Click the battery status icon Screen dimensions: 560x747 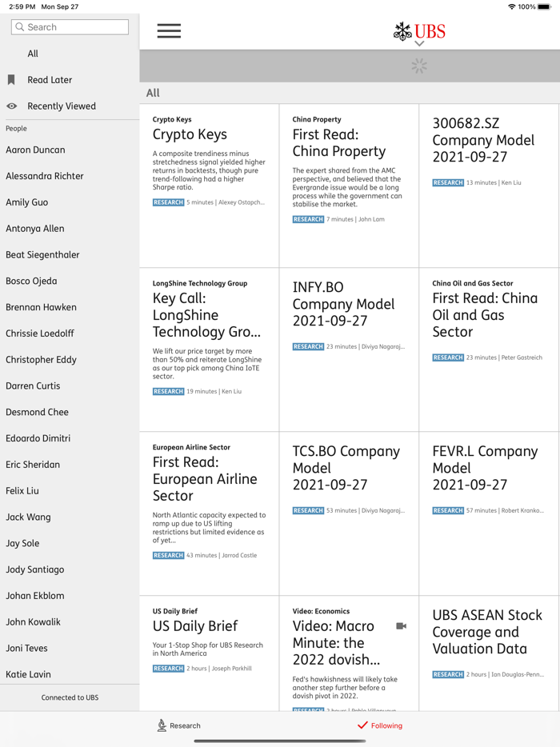(x=544, y=6)
